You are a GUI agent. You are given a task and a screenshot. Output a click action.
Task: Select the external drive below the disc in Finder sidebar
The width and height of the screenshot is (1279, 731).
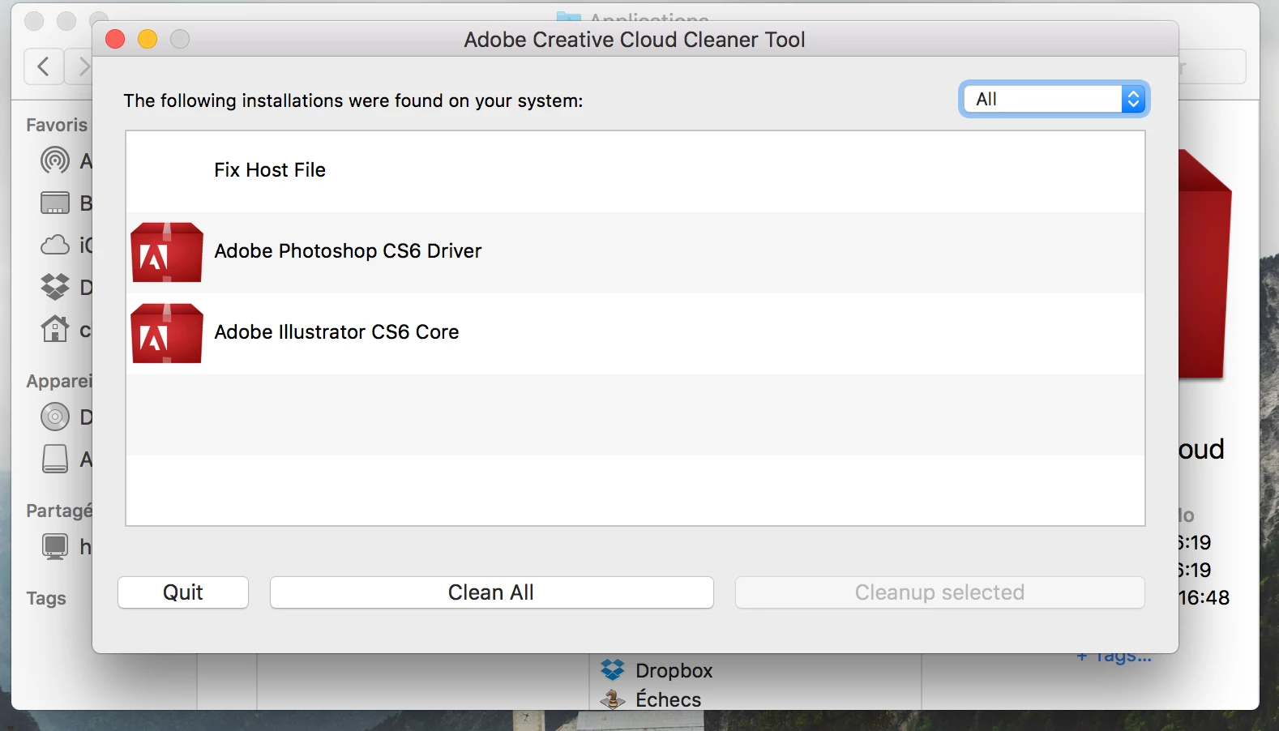pyautogui.click(x=65, y=460)
